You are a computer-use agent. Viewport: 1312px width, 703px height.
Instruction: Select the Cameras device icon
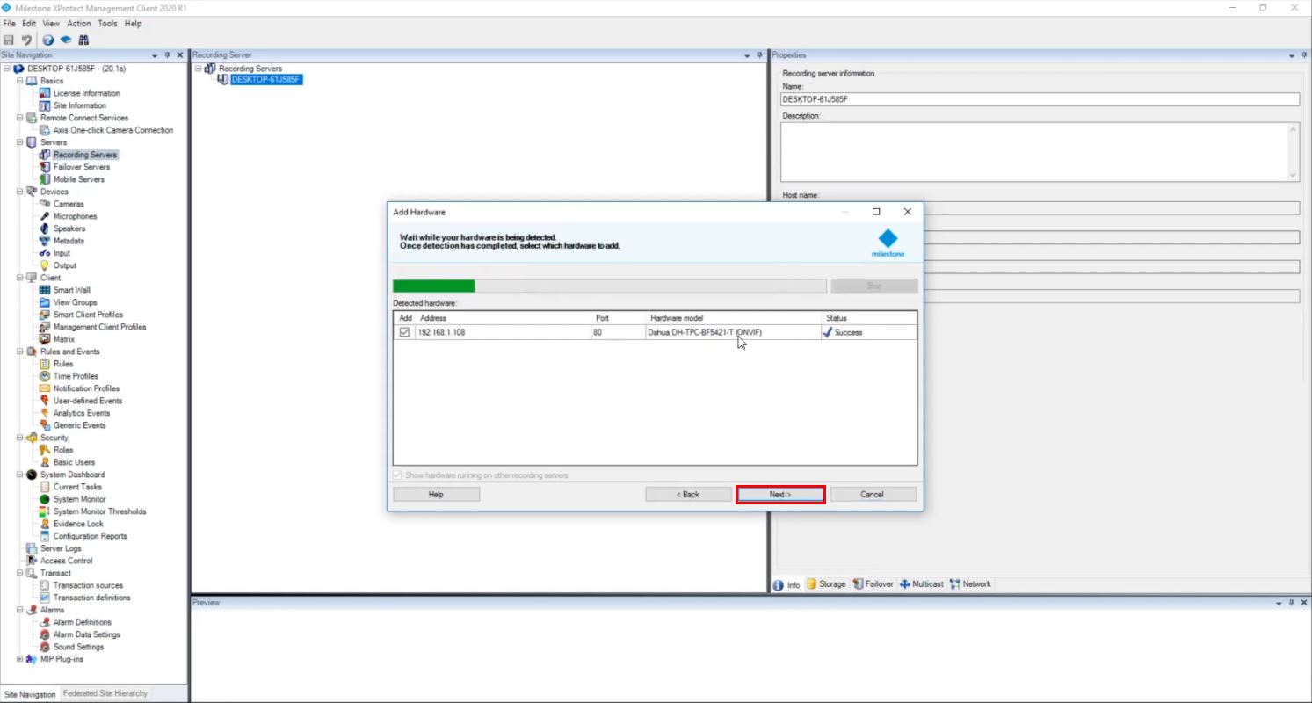tap(54, 203)
